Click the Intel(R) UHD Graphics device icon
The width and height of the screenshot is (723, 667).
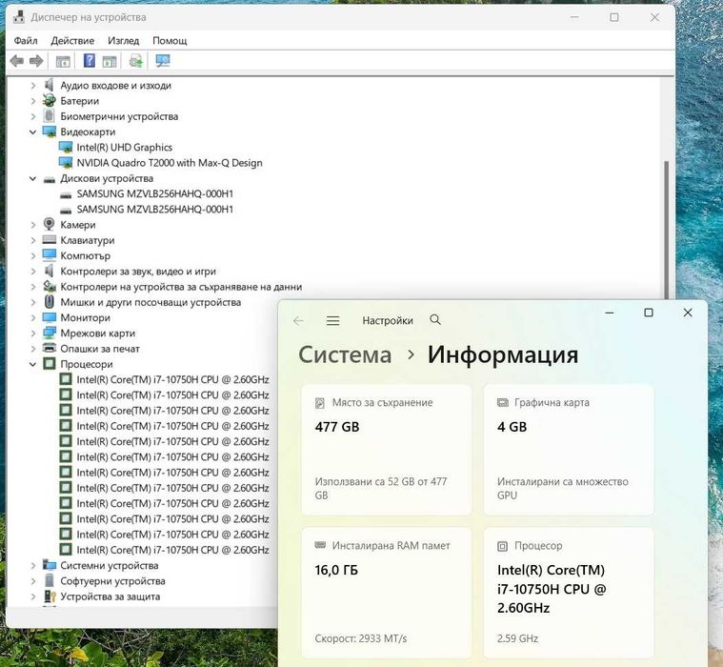tap(66, 147)
